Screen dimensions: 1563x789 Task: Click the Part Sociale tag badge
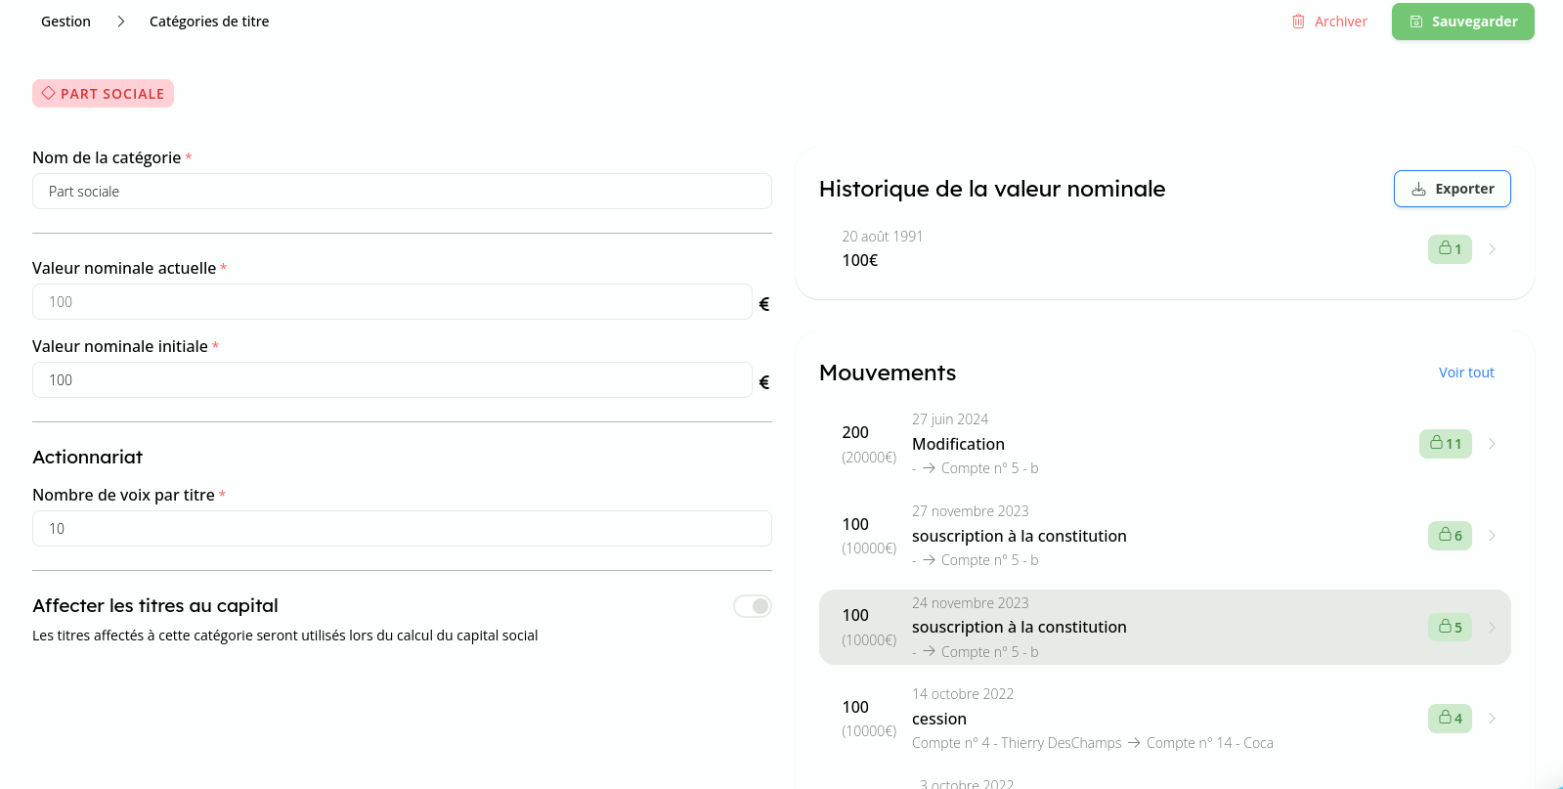point(103,94)
